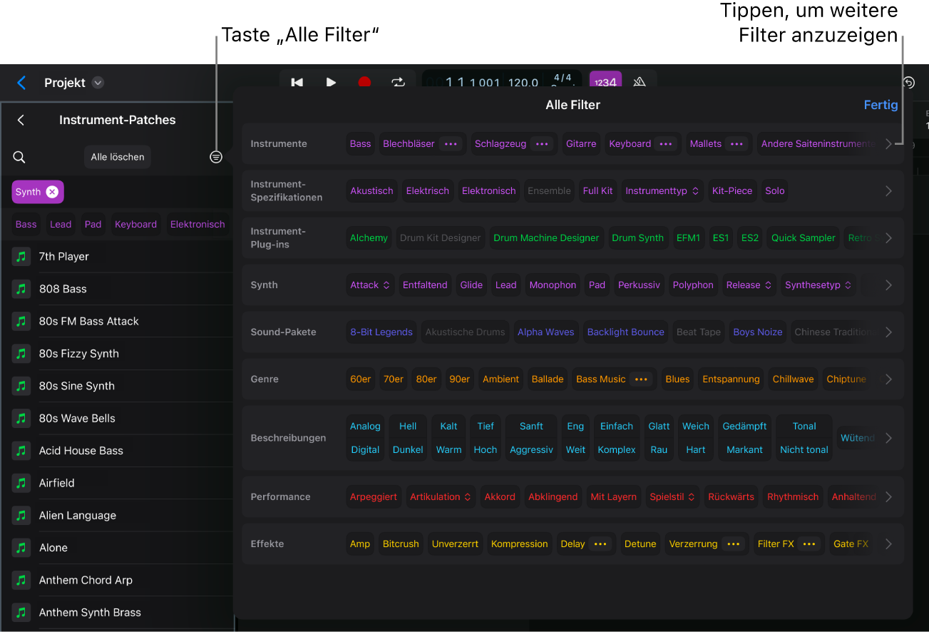Toggle the 8-Bit Legends sound pack tag

pyautogui.click(x=381, y=332)
